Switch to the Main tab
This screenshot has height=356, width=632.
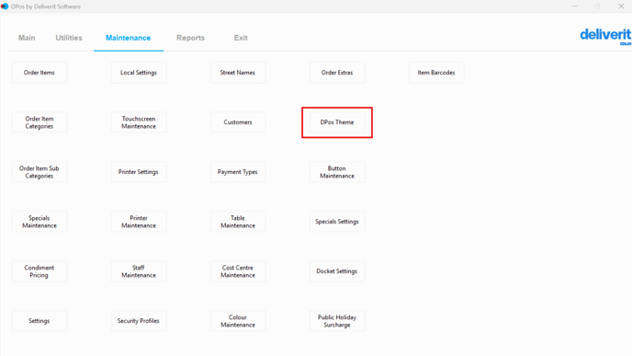click(x=27, y=38)
